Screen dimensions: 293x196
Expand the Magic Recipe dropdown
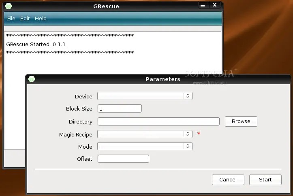(145, 134)
